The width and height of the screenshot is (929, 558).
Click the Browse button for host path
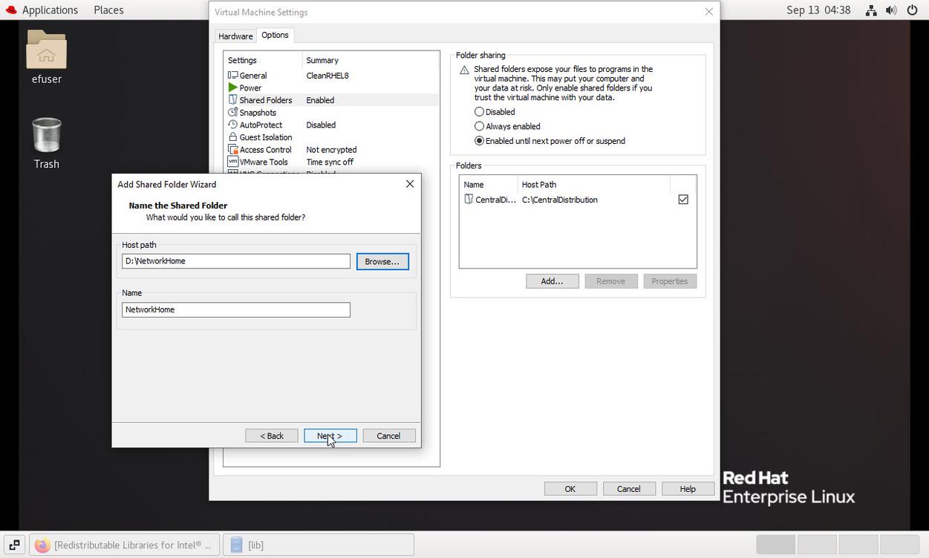(x=382, y=261)
